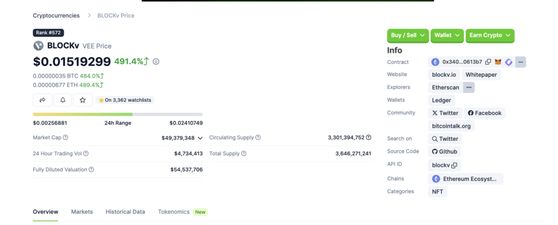
Task: Open the Tokenomics tab
Action: [x=174, y=212]
